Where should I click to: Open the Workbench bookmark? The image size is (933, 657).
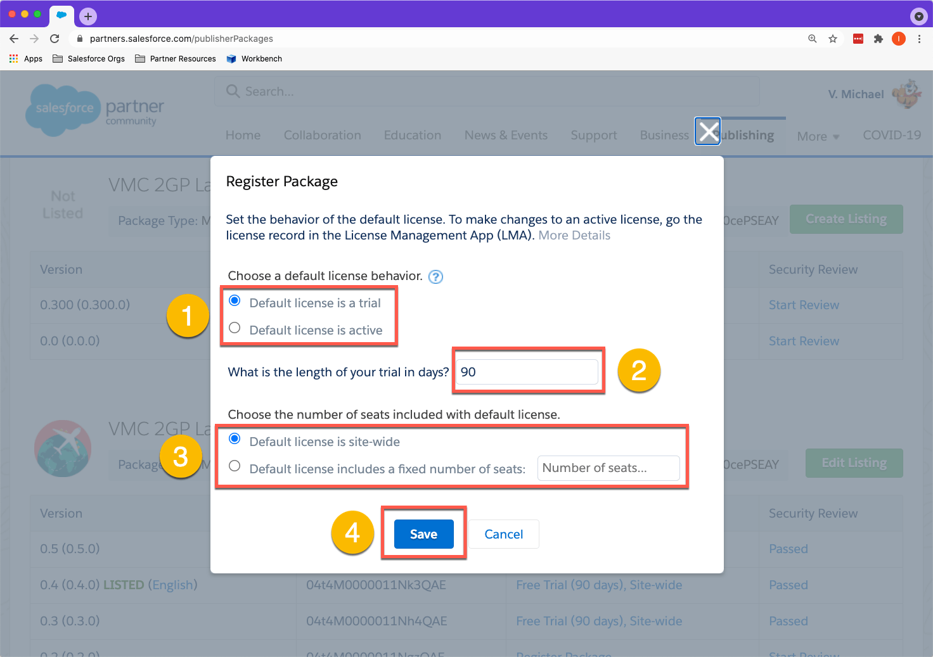click(254, 58)
